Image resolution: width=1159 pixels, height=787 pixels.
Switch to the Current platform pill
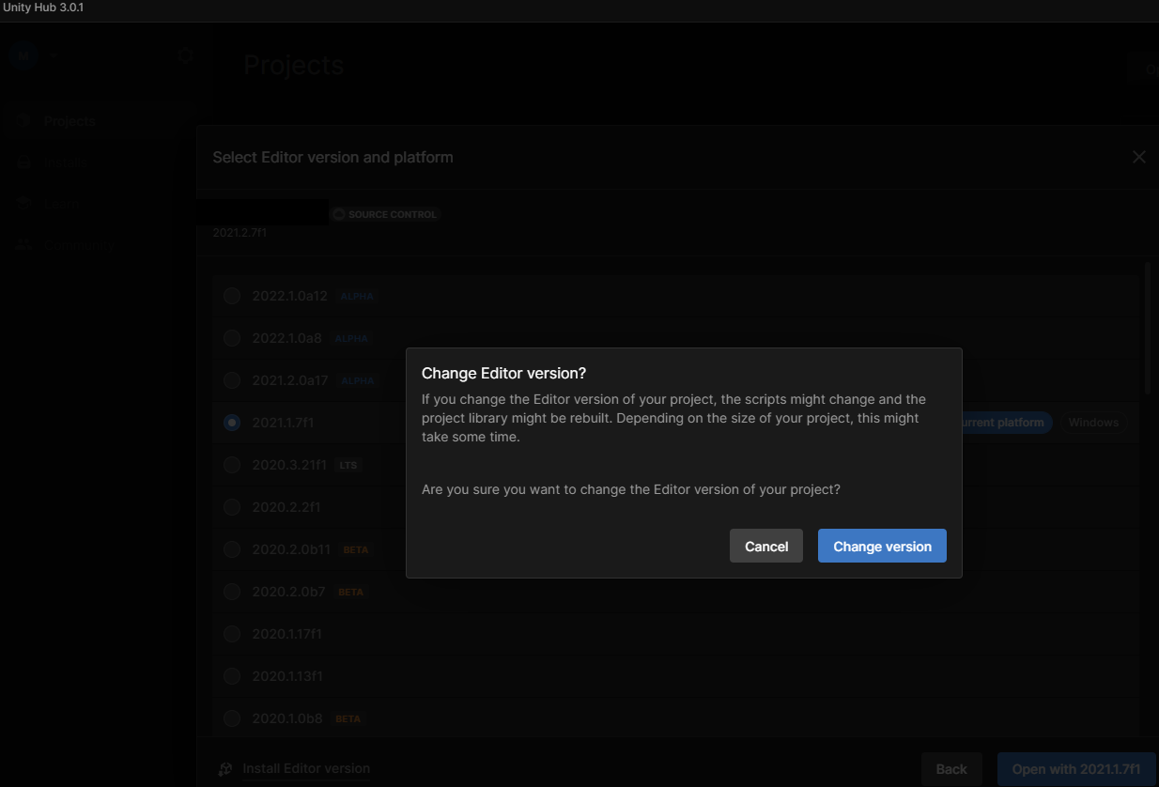click(x=1001, y=422)
